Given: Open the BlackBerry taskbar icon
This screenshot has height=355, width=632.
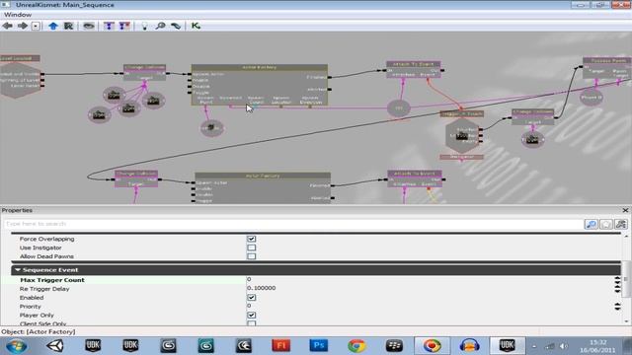Looking at the screenshot, I should [x=394, y=346].
